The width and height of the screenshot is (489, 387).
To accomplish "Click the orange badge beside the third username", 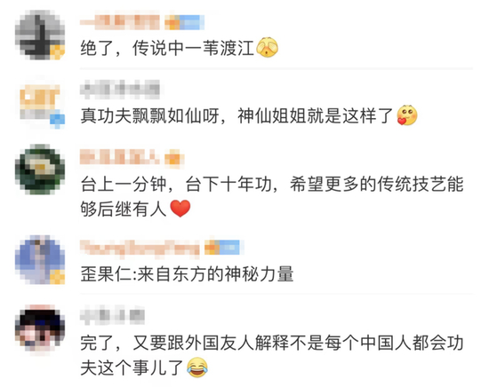I will (x=174, y=157).
